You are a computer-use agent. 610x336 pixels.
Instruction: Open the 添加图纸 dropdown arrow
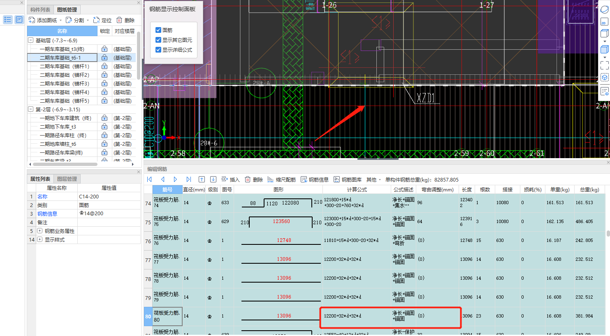pos(60,20)
